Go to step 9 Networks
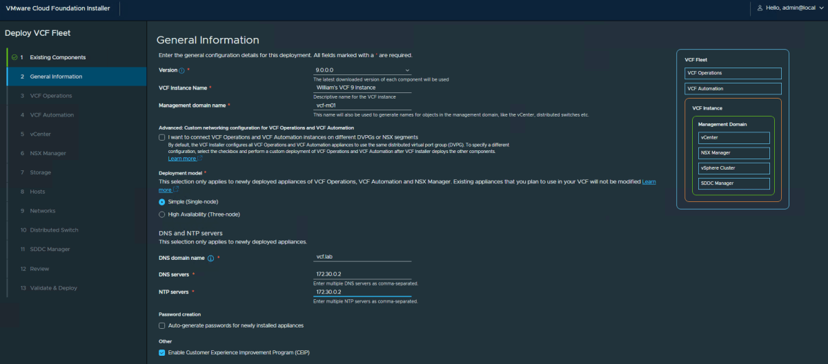The image size is (828, 364). pos(77,211)
